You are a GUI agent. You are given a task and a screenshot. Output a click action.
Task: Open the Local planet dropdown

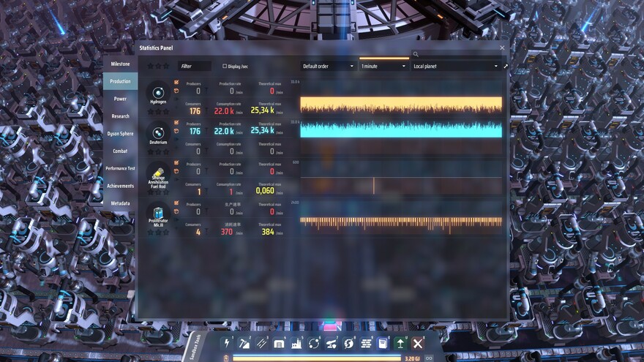(x=454, y=66)
